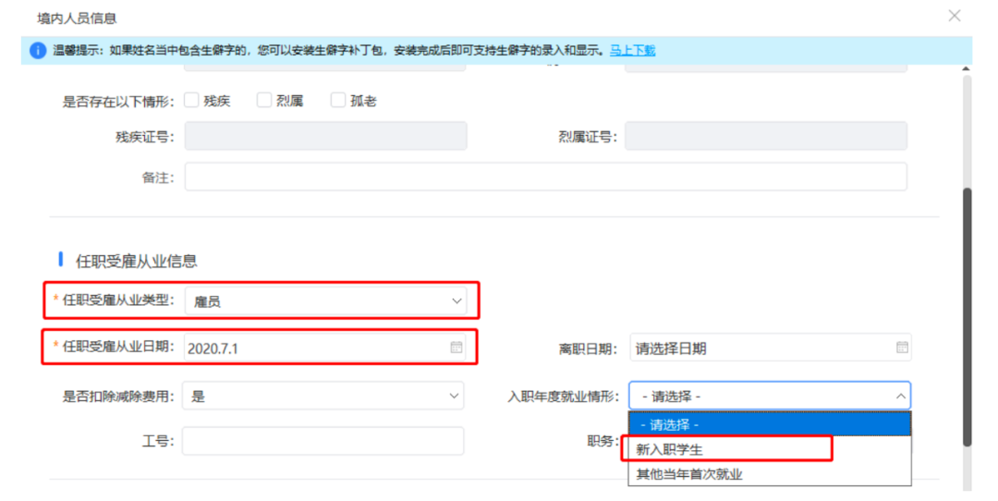Click the 马上下载 download link
Screen dimensions: 998x501
tap(632, 50)
